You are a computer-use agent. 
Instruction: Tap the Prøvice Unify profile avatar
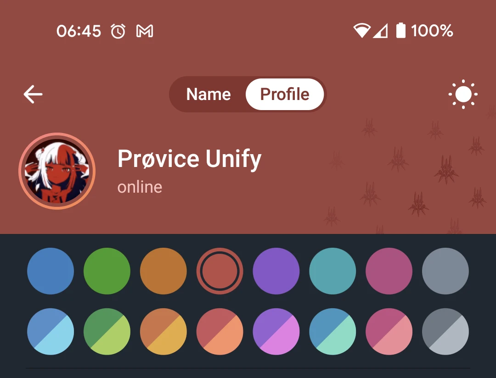pos(57,171)
